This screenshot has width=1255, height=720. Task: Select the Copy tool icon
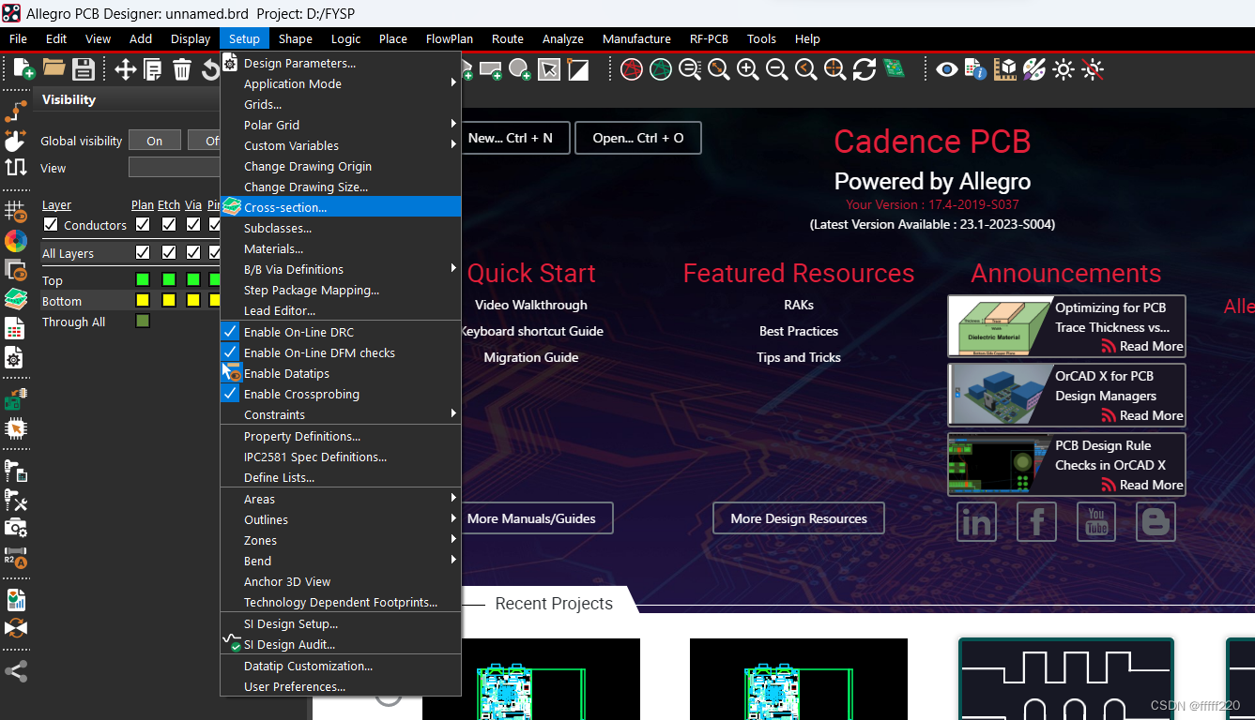[x=153, y=69]
